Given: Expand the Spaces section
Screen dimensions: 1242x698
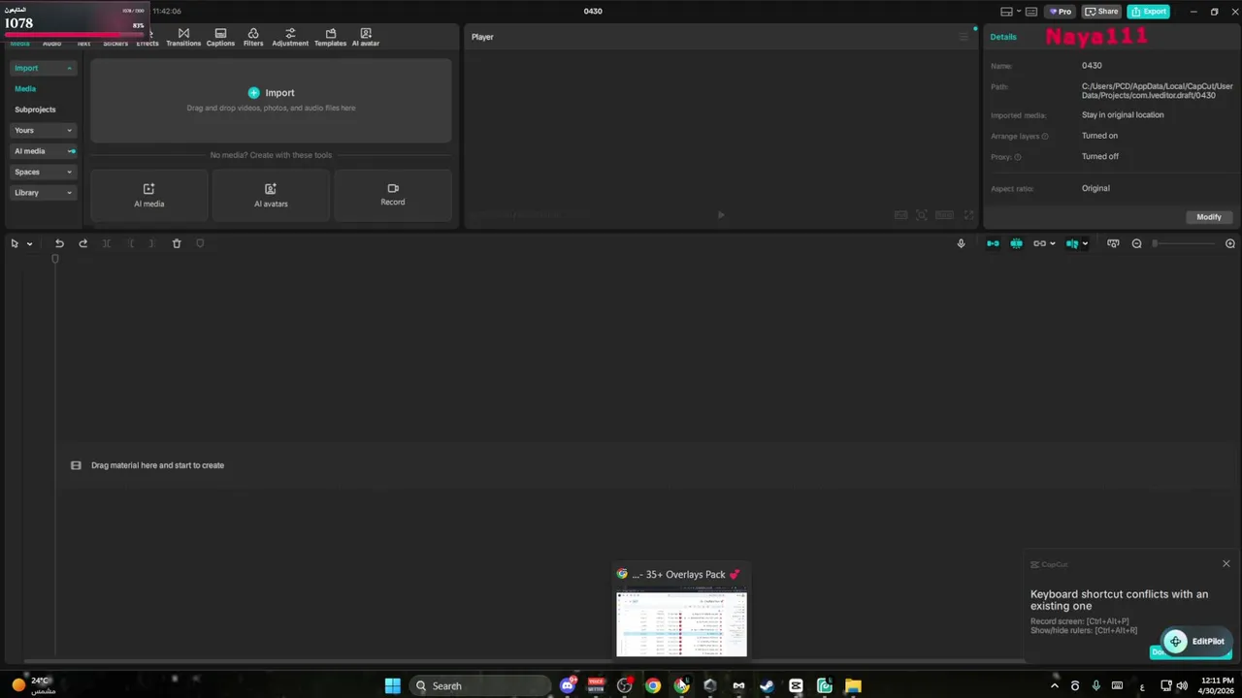Looking at the screenshot, I should (44, 172).
